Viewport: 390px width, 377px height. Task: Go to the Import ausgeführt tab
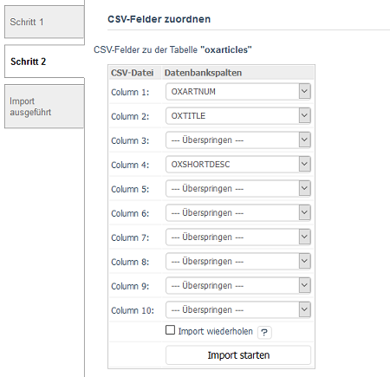[44, 107]
